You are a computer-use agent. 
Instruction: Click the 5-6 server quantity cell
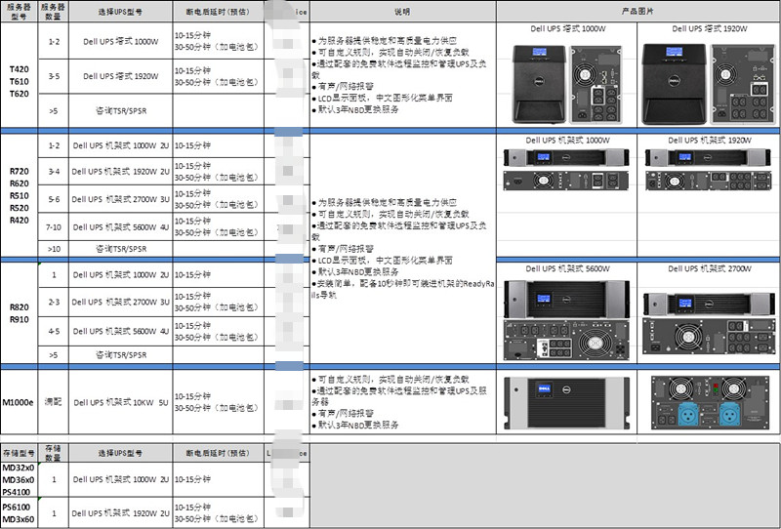(54, 199)
